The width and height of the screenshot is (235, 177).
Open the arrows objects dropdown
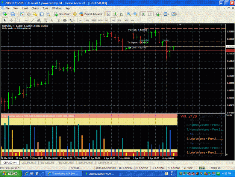tap(72, 20)
